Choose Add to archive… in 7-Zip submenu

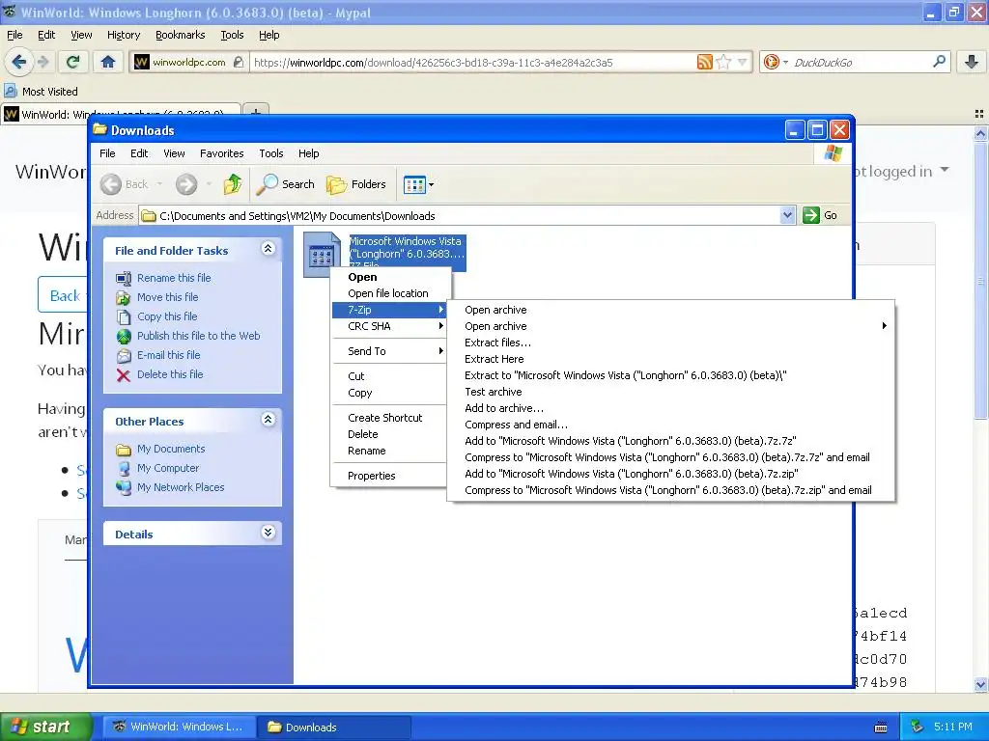(x=670, y=408)
